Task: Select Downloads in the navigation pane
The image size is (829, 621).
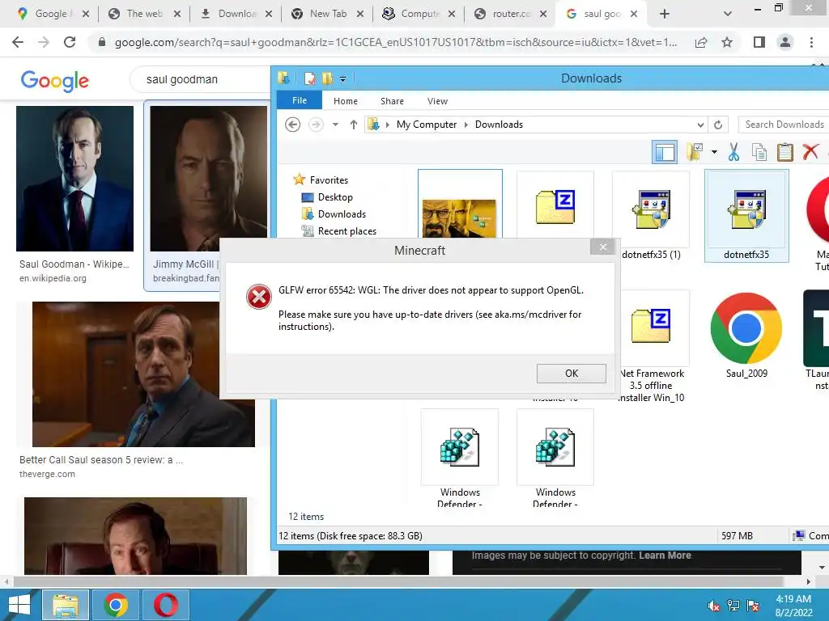Action: point(342,213)
